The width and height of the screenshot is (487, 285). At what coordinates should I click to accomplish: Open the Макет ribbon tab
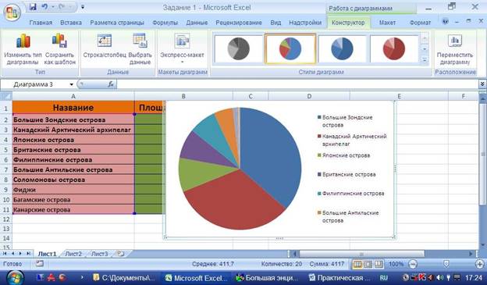coord(387,23)
